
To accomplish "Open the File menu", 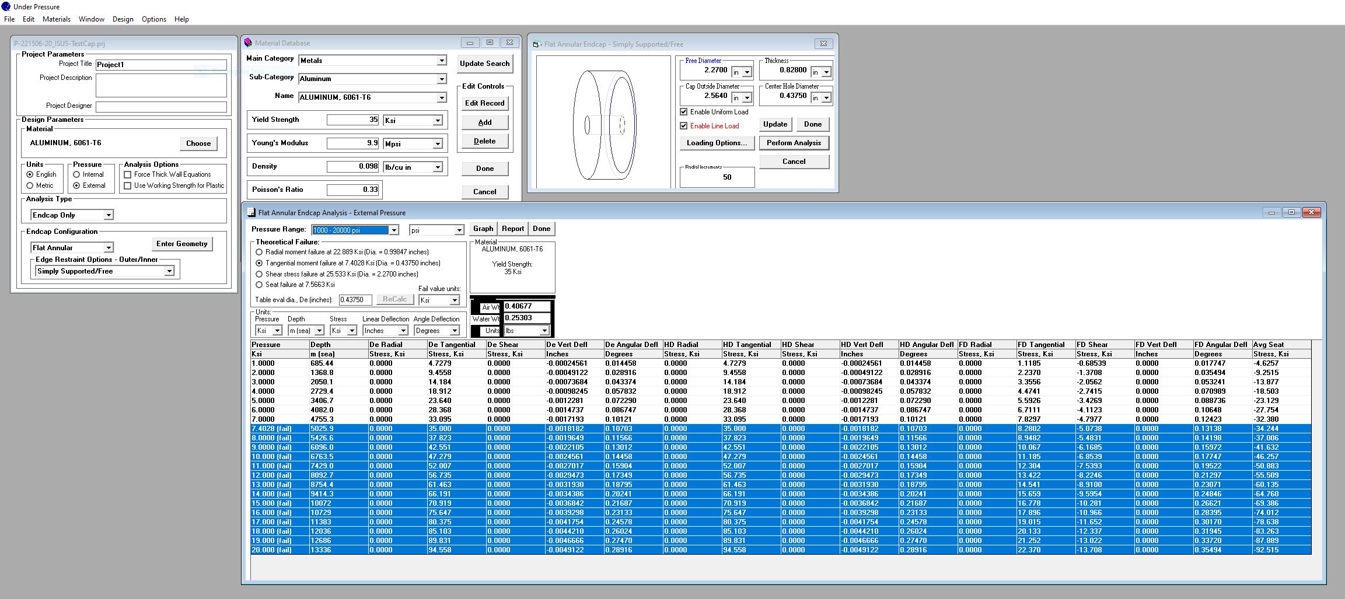I will pos(9,19).
